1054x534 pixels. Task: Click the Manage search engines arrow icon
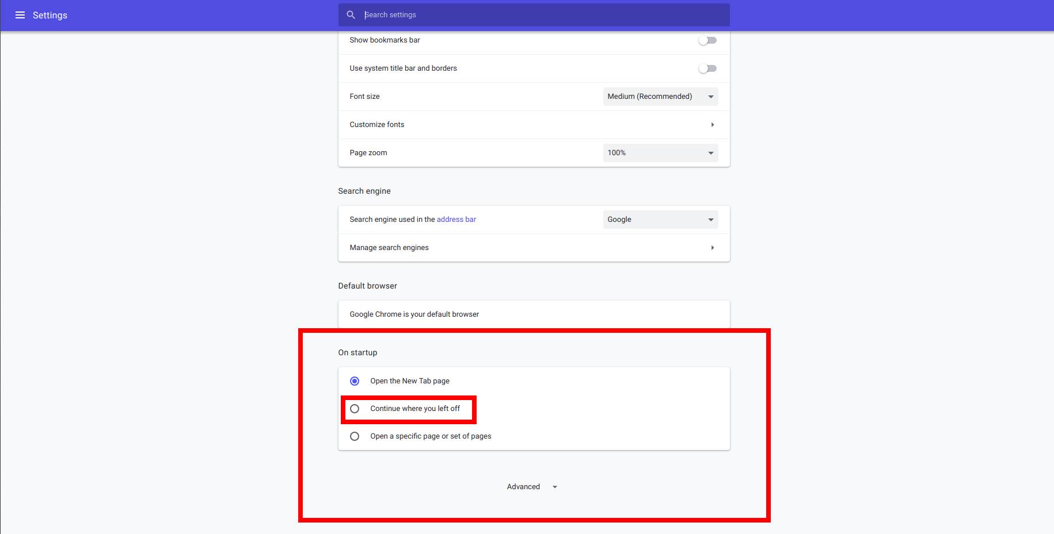(x=712, y=248)
